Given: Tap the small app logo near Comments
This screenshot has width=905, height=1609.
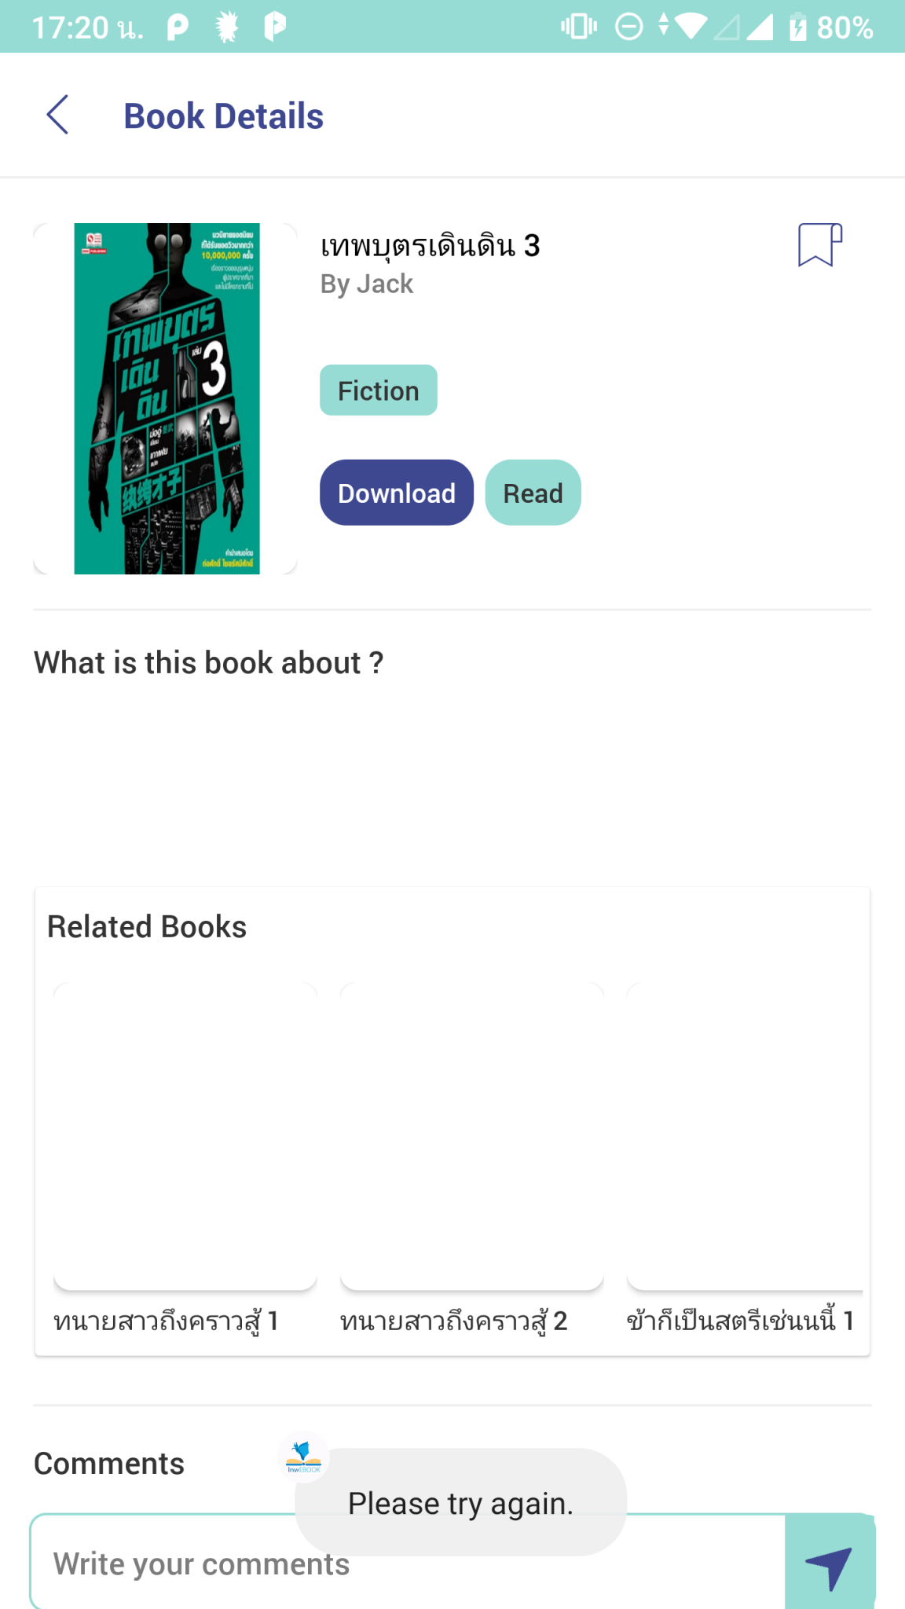Looking at the screenshot, I should tap(304, 1457).
